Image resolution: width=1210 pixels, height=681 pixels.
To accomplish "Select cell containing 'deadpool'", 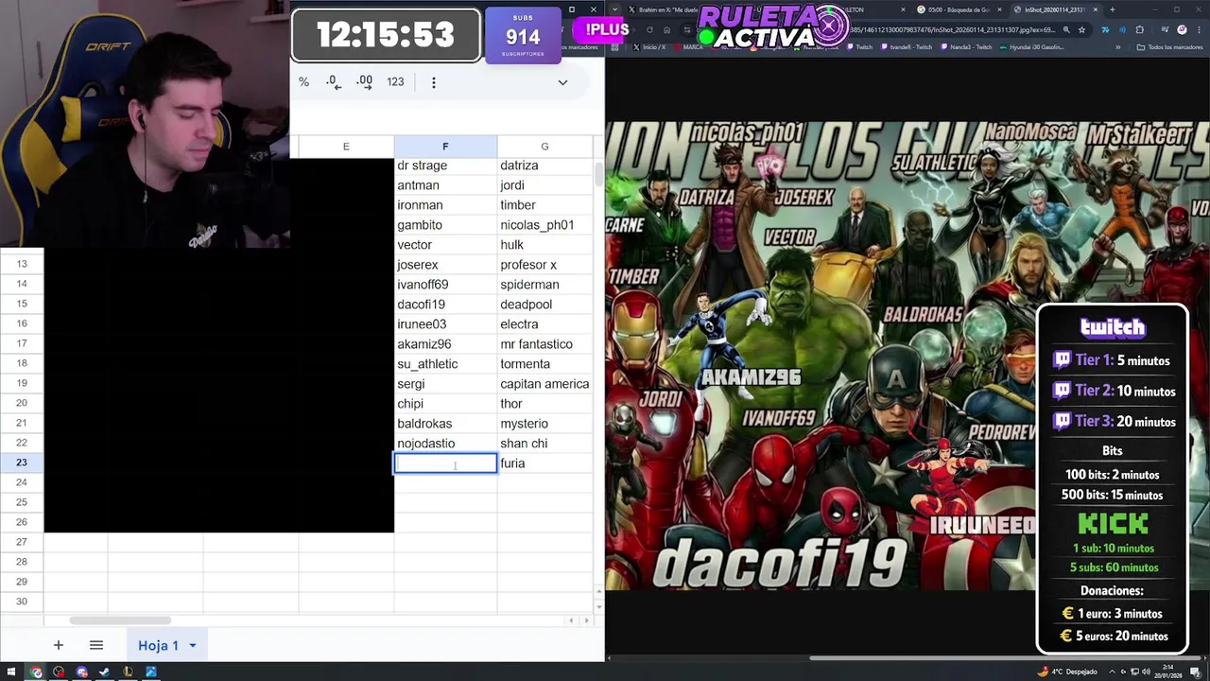I will pos(544,305).
